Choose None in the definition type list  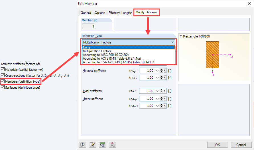[129, 47]
